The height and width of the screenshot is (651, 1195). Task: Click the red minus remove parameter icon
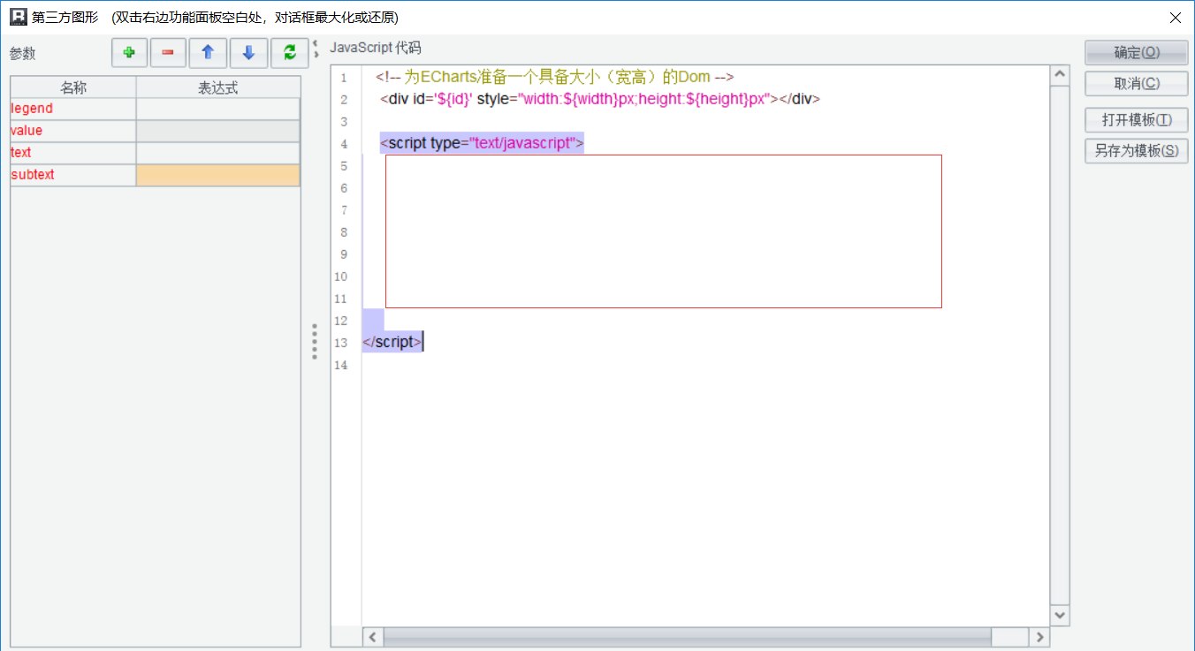pos(168,53)
